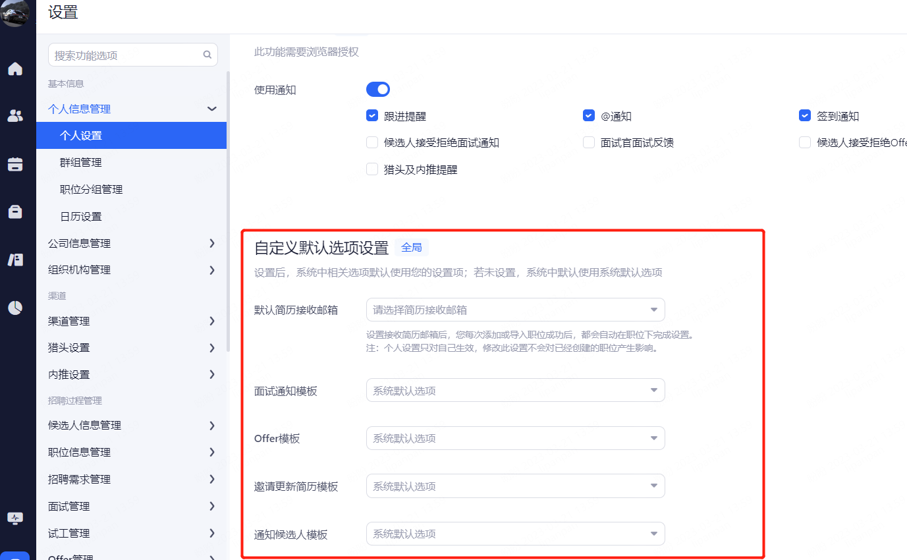Check the 面试官面试反馈 checkbox
907x560 pixels.
point(589,142)
